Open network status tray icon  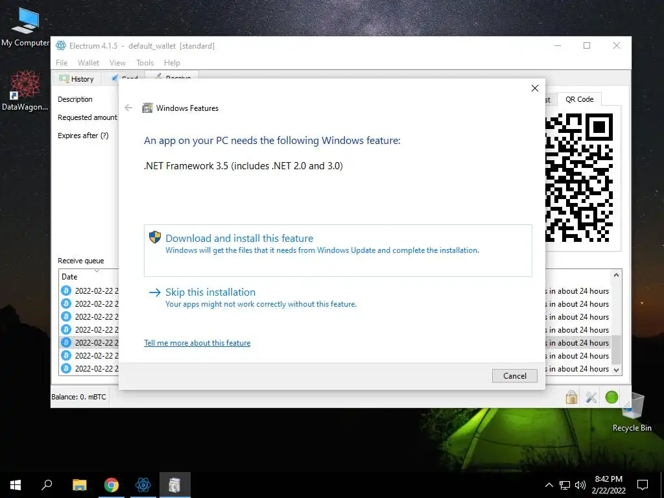(565, 485)
